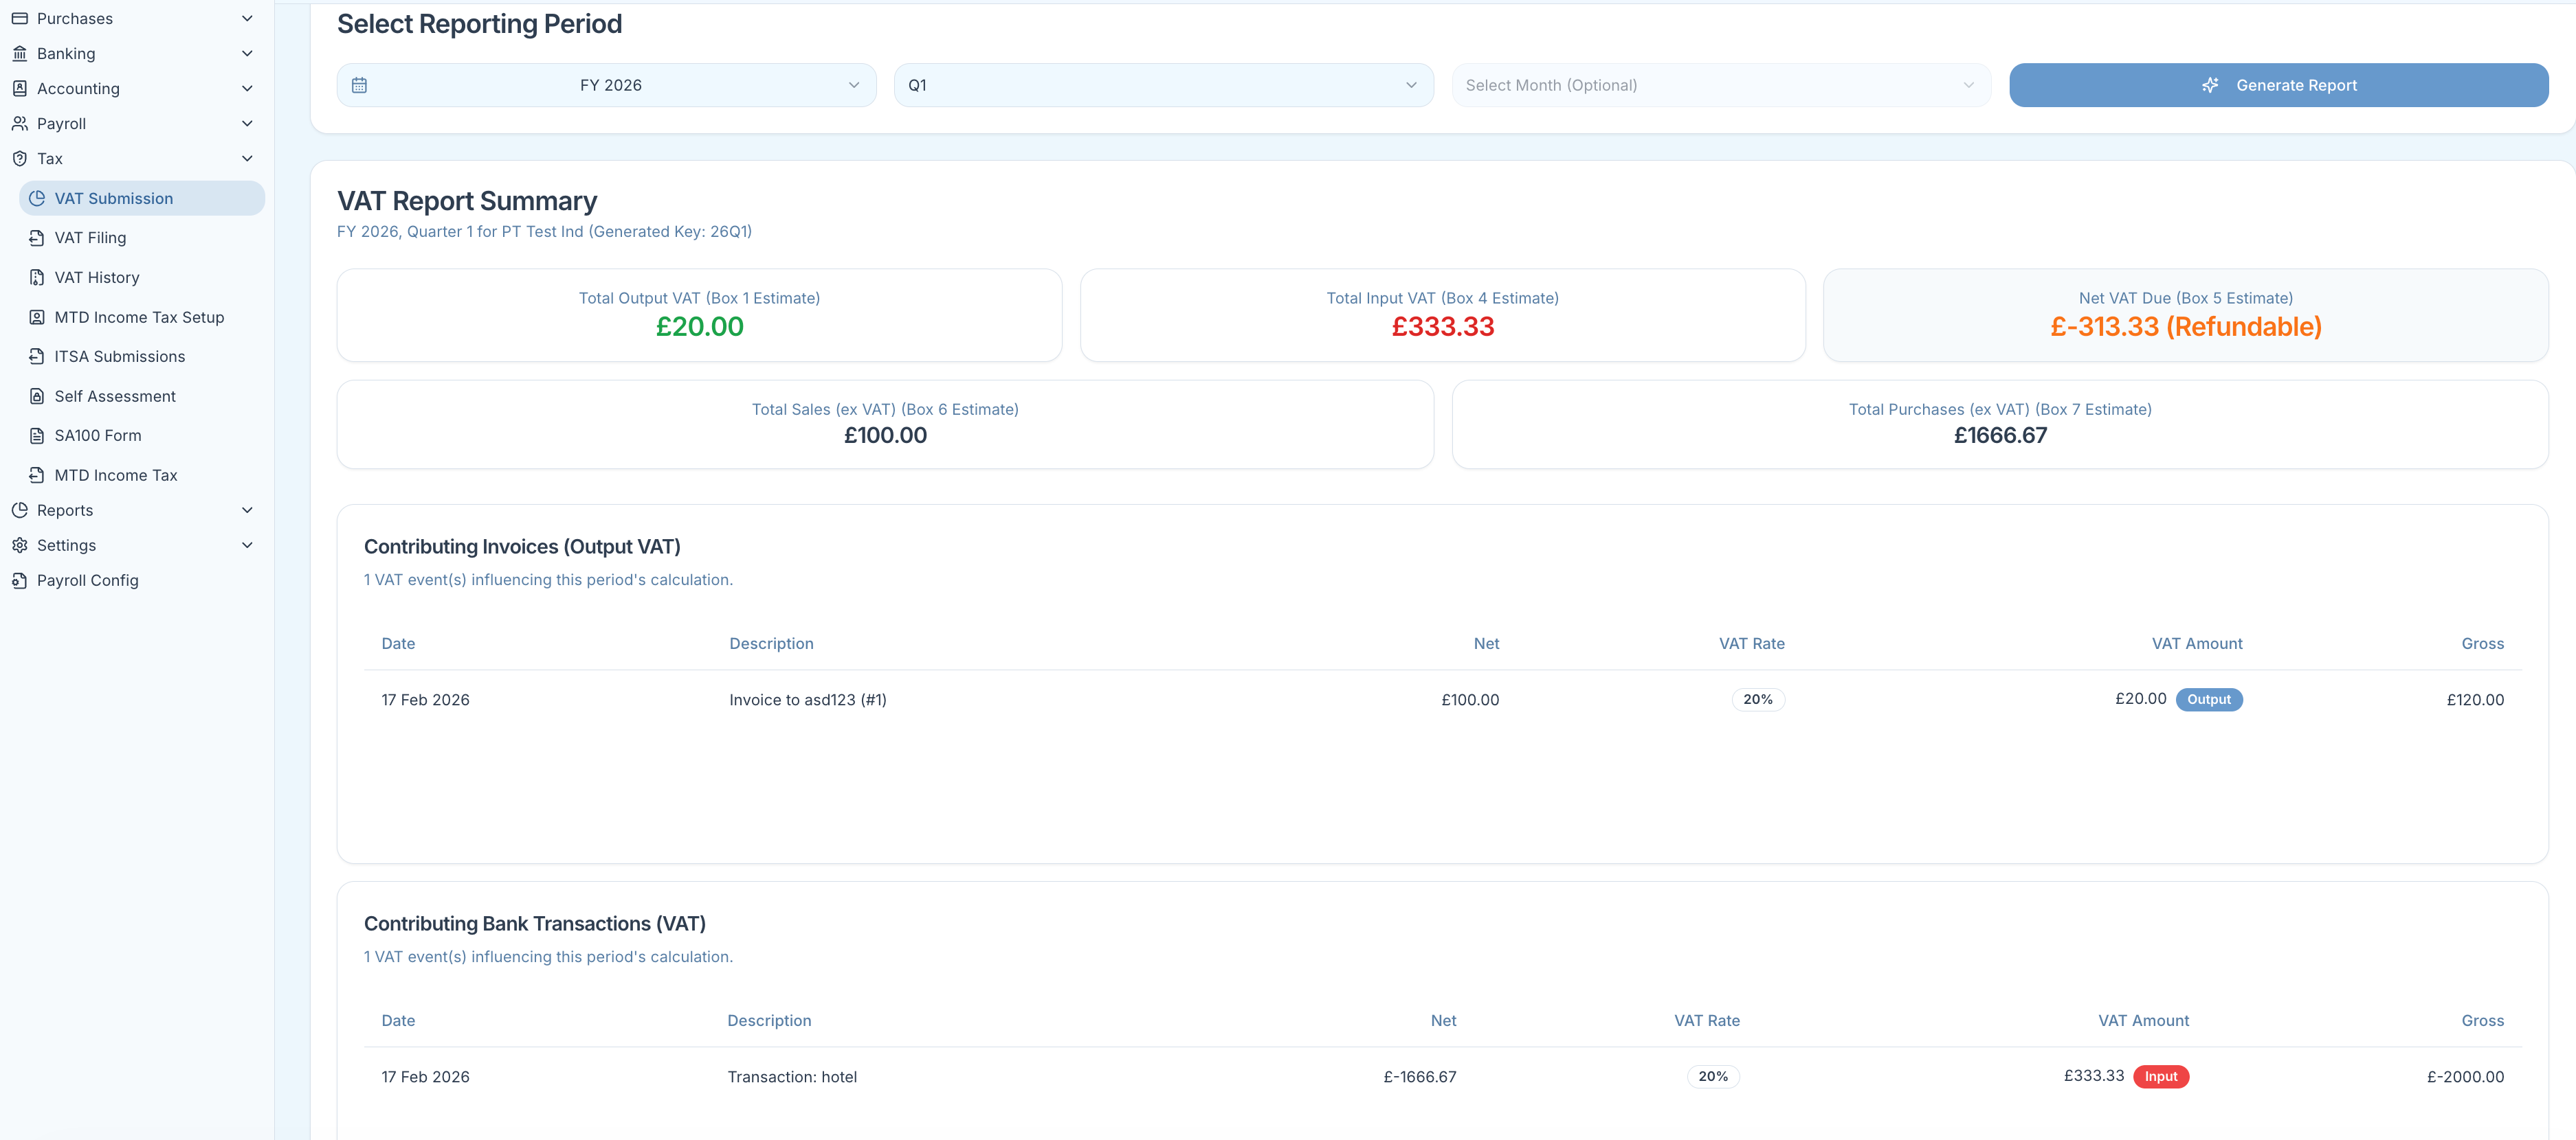Collapse the Settings section chevron
This screenshot has width=2576, height=1140.
coord(247,545)
